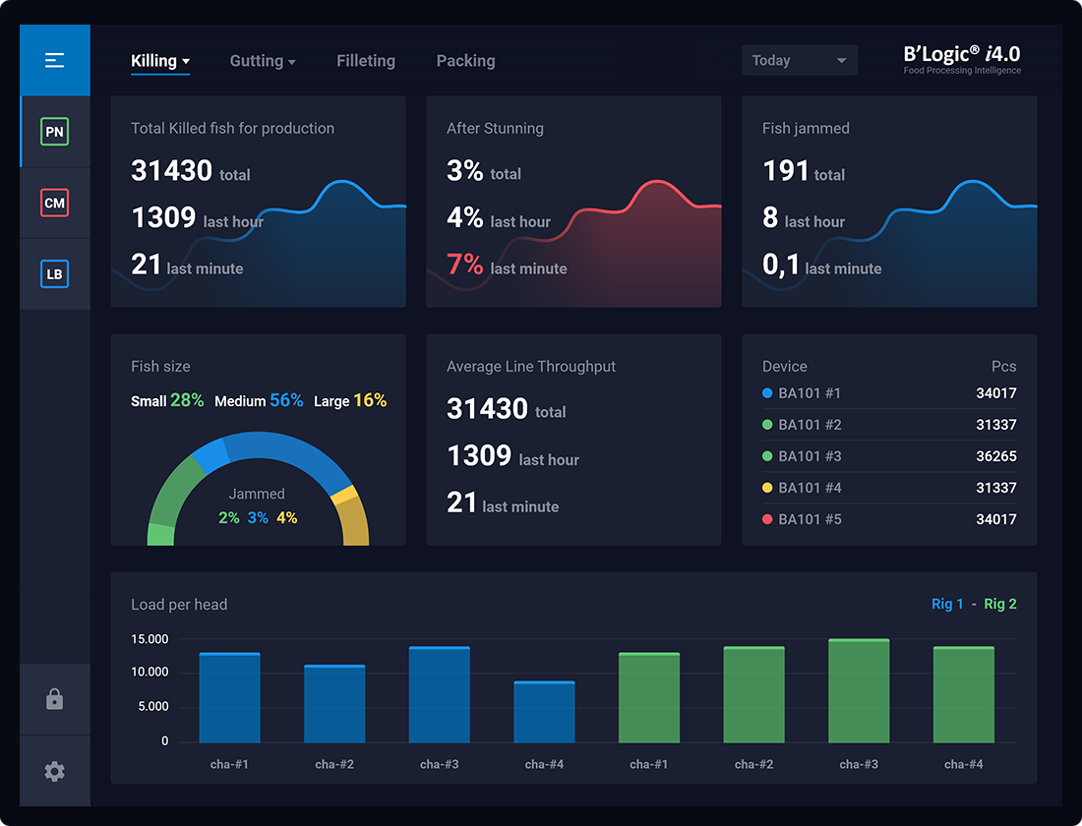
Task: Toggle the Rig 1 data series
Action: pyautogui.click(x=947, y=604)
